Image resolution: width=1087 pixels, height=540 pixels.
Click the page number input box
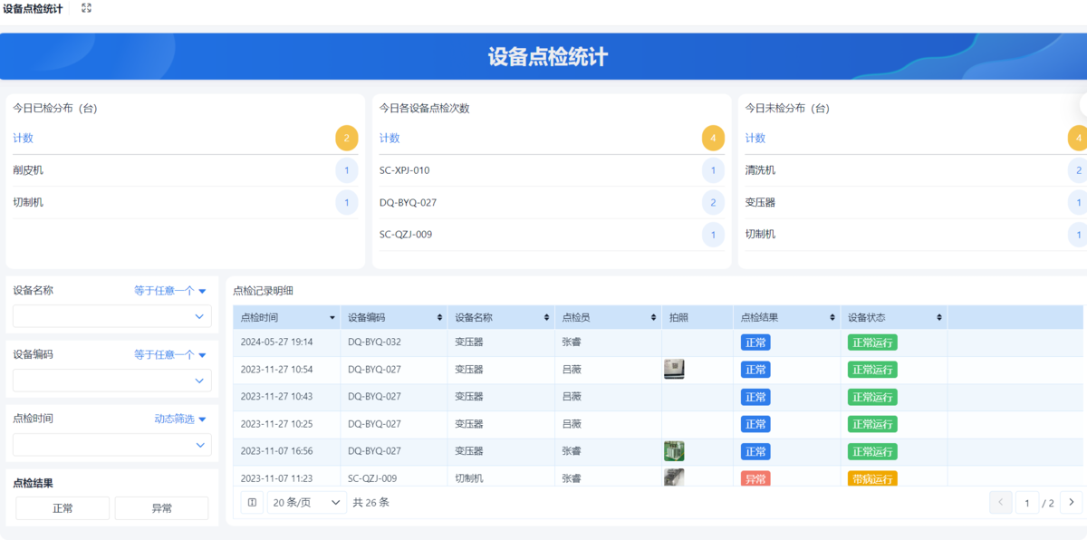pos(1026,502)
